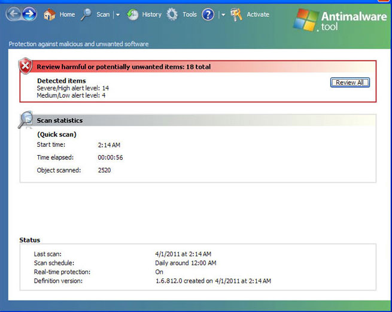Click 'Review harmful or potentially unwanted items' heading

pyautogui.click(x=124, y=67)
